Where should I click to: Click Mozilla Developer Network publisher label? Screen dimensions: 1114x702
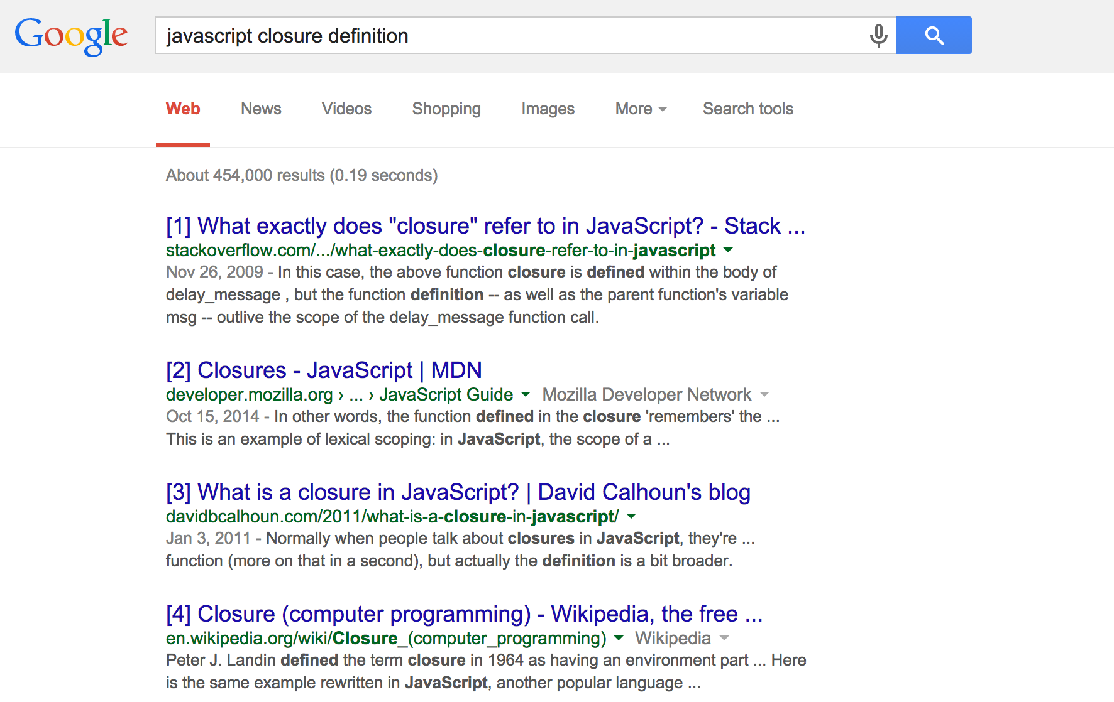point(646,394)
